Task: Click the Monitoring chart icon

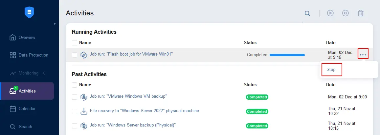Action: [12, 73]
